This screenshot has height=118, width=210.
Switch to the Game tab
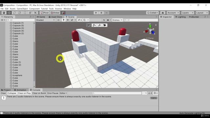(x=41, y=17)
